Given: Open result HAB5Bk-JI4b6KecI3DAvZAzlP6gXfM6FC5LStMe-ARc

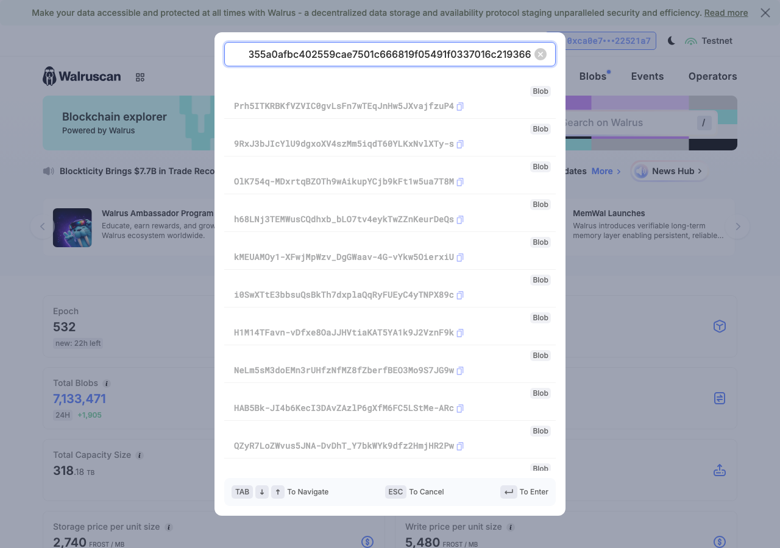Looking at the screenshot, I should [390, 402].
